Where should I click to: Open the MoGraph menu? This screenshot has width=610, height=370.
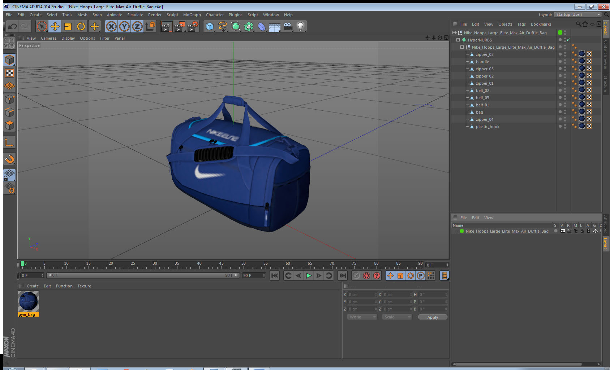[x=192, y=15]
